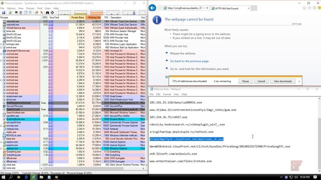Image resolution: width=321 pixels, height=180 pixels.
Task: Expand the 'More information' chevron on error page
Action: point(167,77)
